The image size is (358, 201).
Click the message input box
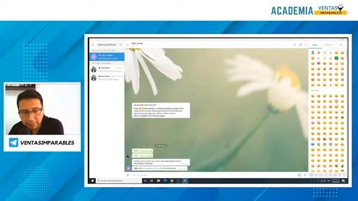[213, 175]
